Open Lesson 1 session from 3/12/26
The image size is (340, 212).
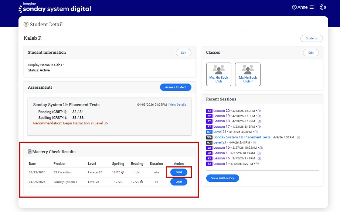coord(220,164)
